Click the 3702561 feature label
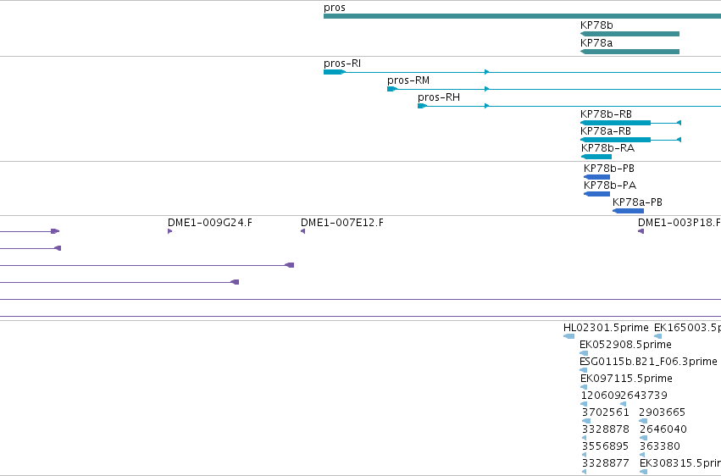 (x=605, y=412)
